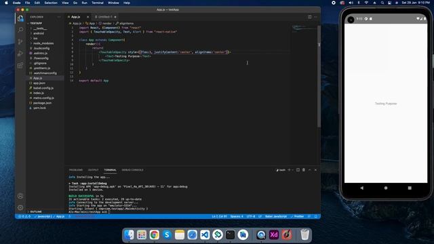The image size is (434, 244).
Task: Click the new terminal plus icon
Action: click(289, 170)
